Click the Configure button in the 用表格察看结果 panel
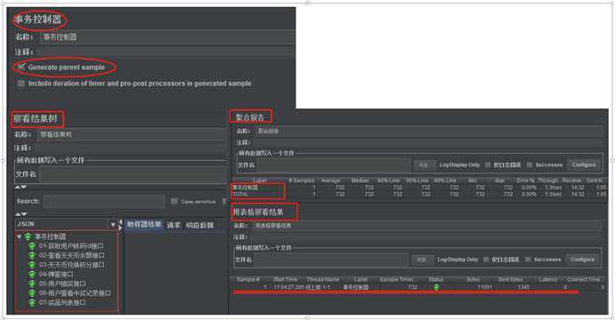 click(x=582, y=260)
